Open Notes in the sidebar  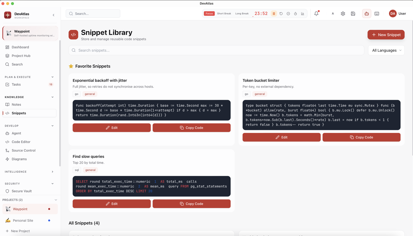point(29,104)
